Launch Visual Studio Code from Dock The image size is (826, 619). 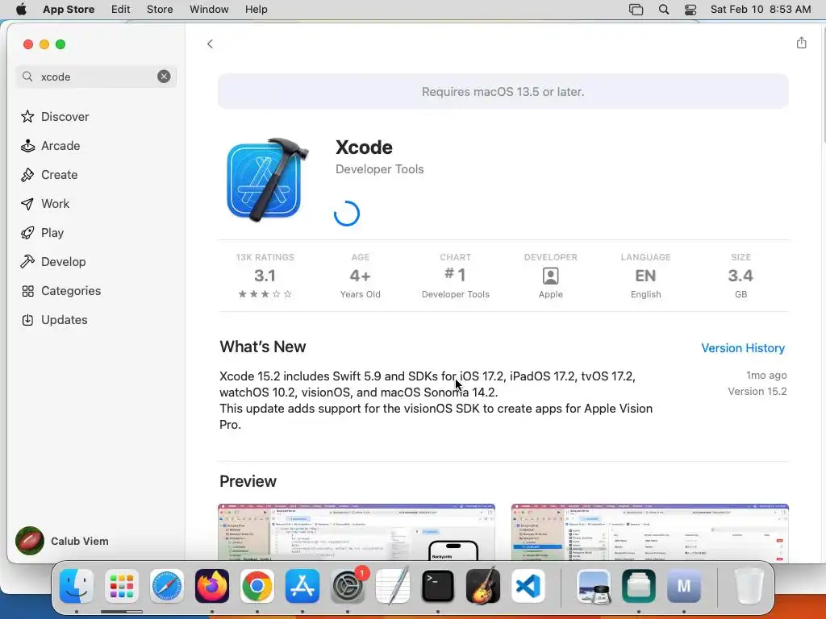click(x=528, y=586)
